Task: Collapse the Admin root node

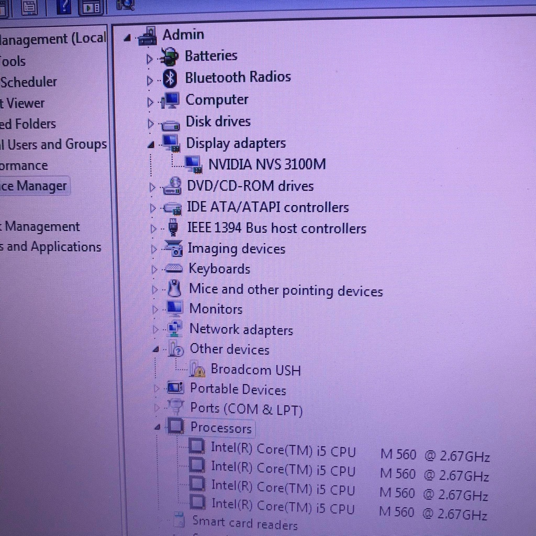Action: tap(127, 38)
